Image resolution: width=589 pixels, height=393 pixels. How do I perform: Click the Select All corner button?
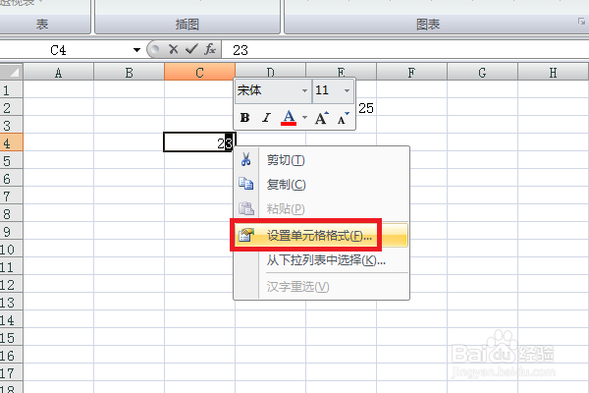(11, 72)
